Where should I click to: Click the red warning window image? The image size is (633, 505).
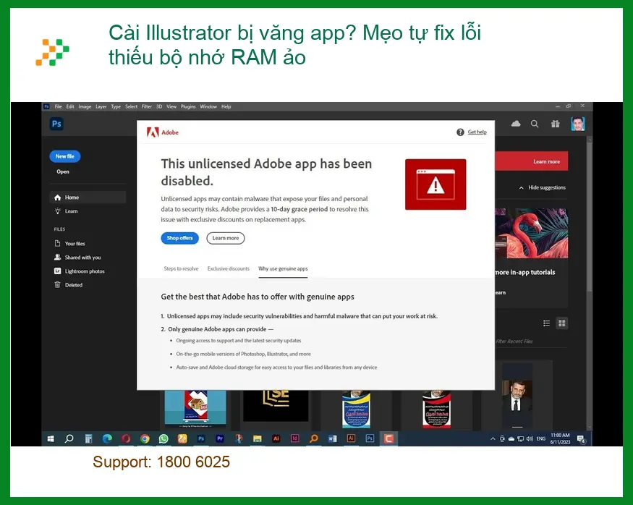pyautogui.click(x=436, y=184)
